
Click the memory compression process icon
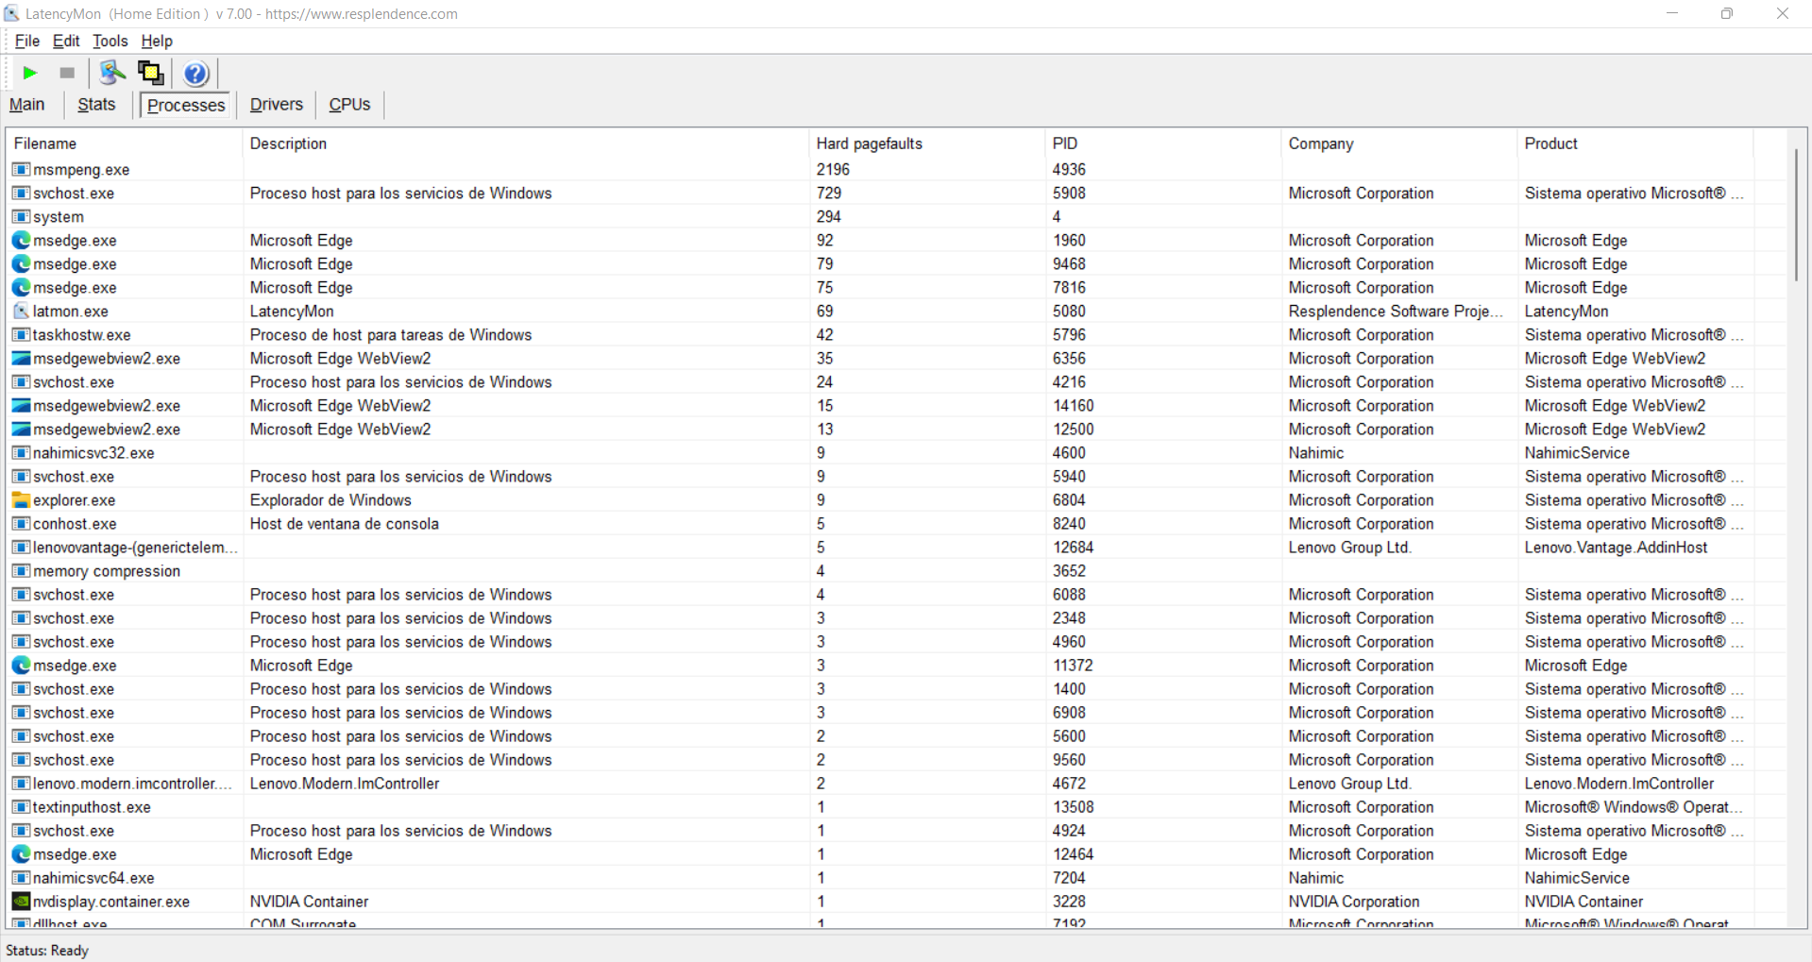pyautogui.click(x=21, y=571)
